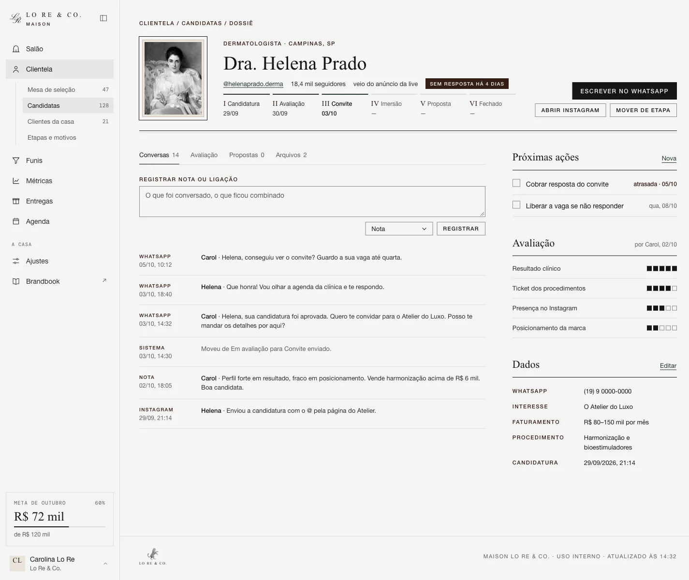Click Dra. Helena Prado portrait thumbnail
Screen dimensions: 689x580
(x=173, y=78)
